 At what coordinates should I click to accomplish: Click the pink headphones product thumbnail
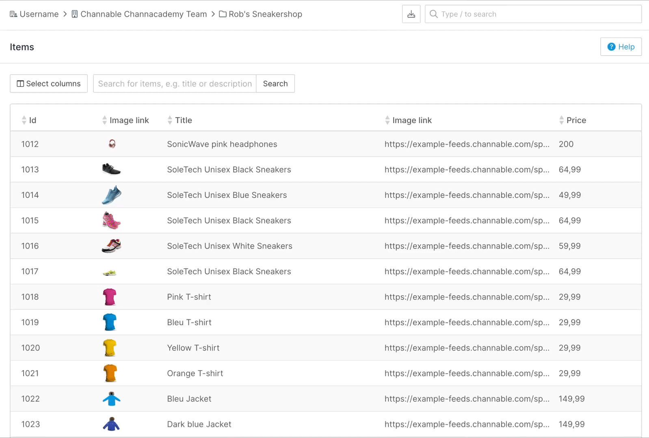[x=112, y=144]
